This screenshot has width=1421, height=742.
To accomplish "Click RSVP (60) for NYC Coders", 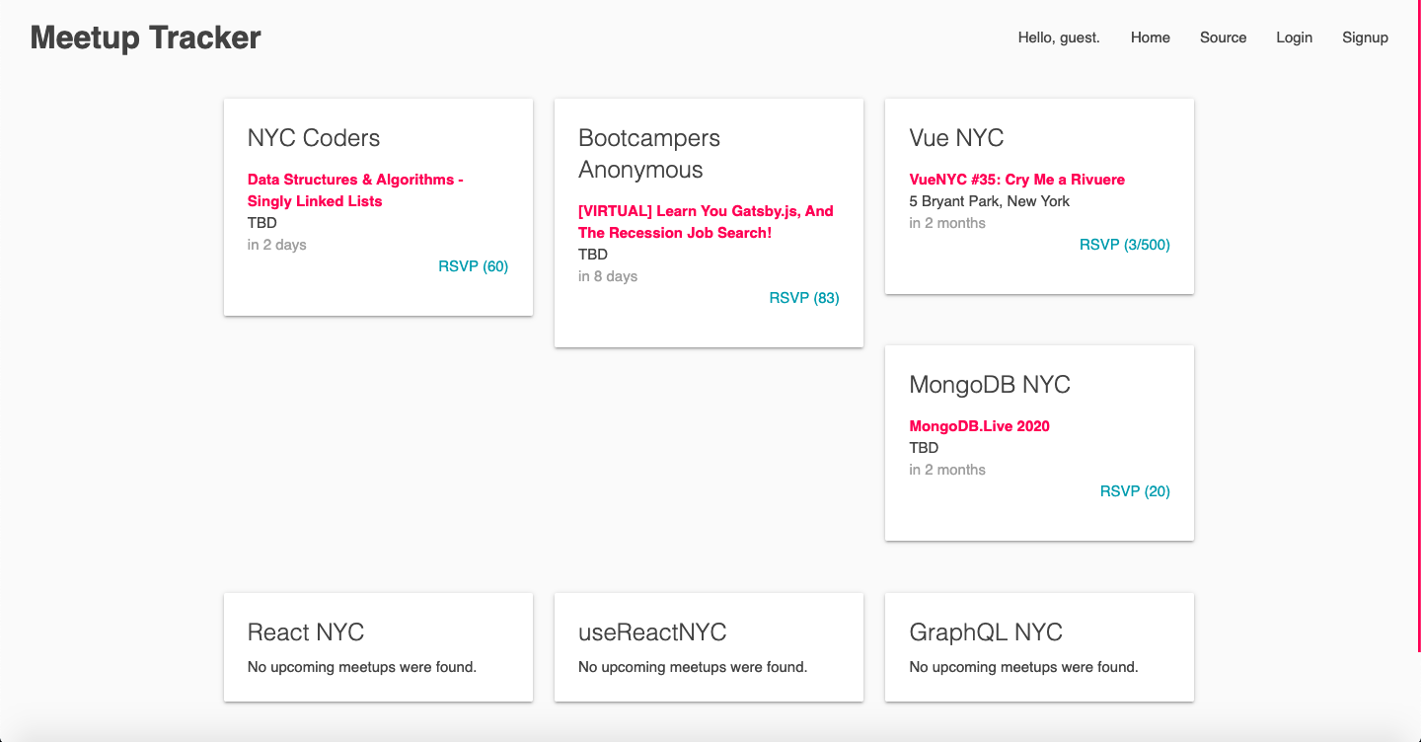I will click(474, 266).
